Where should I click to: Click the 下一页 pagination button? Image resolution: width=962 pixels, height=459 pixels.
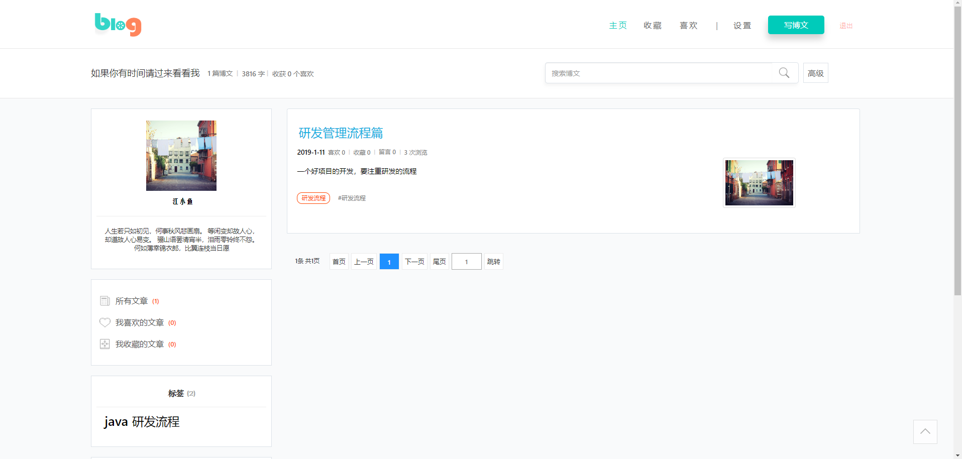[414, 262]
